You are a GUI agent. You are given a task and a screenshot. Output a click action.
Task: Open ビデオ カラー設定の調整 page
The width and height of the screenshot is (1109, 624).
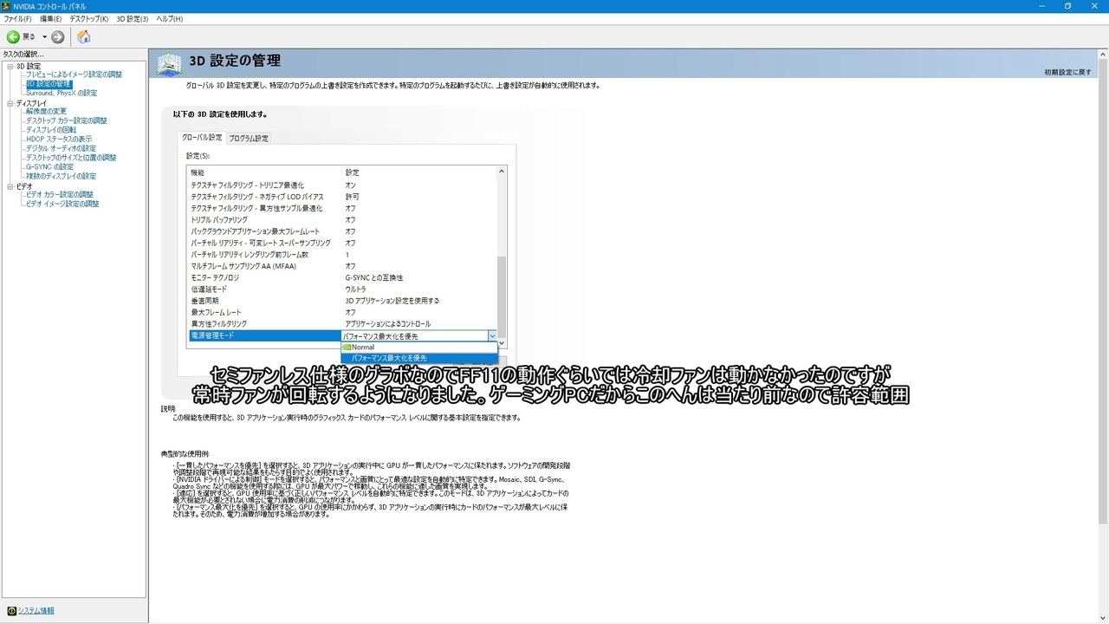60,194
